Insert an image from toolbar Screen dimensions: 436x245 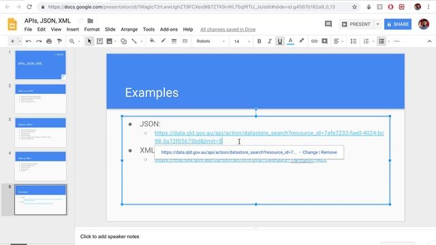pyautogui.click(x=109, y=42)
